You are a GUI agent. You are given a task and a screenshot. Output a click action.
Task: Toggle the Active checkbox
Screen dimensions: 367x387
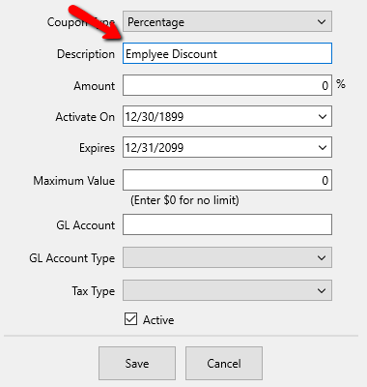click(130, 319)
